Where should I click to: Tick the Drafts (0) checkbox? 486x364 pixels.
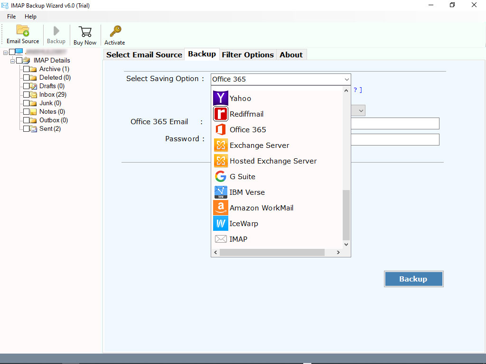tap(27, 86)
